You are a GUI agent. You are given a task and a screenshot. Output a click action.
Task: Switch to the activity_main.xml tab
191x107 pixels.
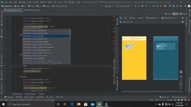[x=13, y=10]
